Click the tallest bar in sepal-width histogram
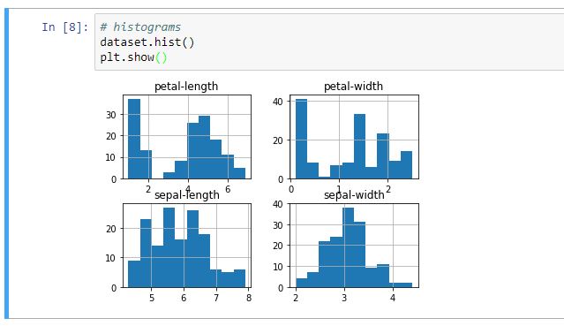564x326 pixels. pyautogui.click(x=348, y=247)
